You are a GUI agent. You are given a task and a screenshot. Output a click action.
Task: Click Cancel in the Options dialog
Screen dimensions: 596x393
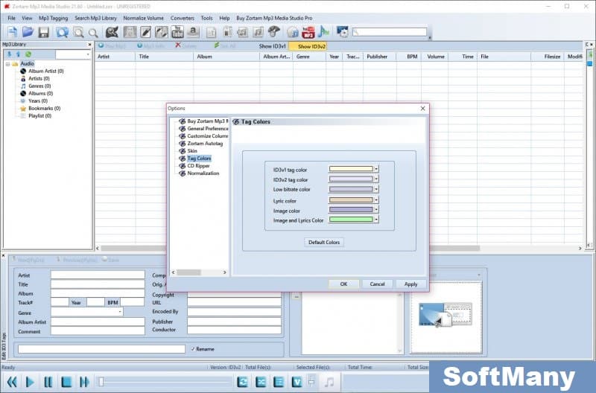coord(377,284)
